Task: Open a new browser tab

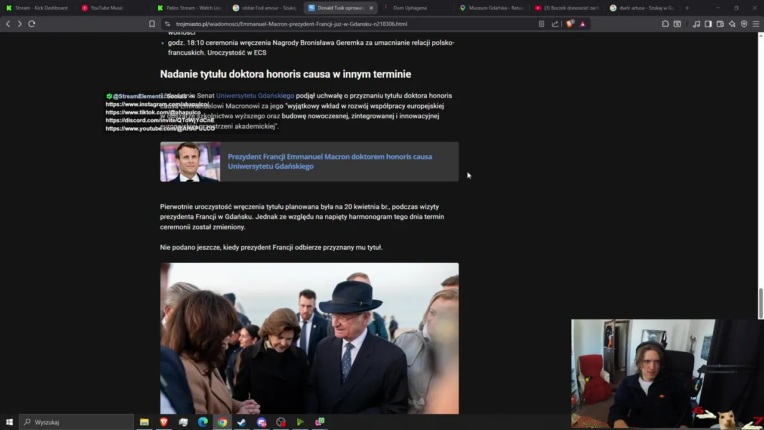Action: point(687,8)
